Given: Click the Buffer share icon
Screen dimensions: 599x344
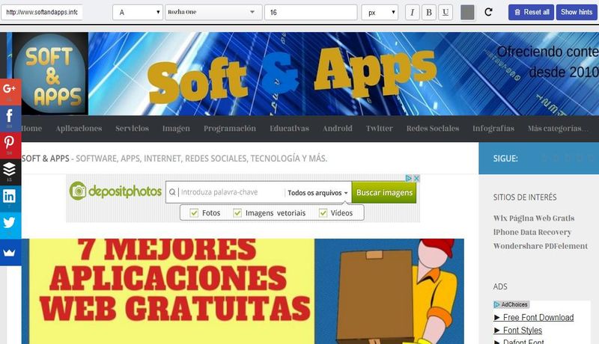Looking at the screenshot, I should point(10,172).
